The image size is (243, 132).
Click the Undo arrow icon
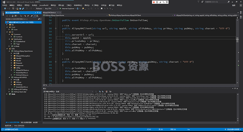click(x=27, y=8)
